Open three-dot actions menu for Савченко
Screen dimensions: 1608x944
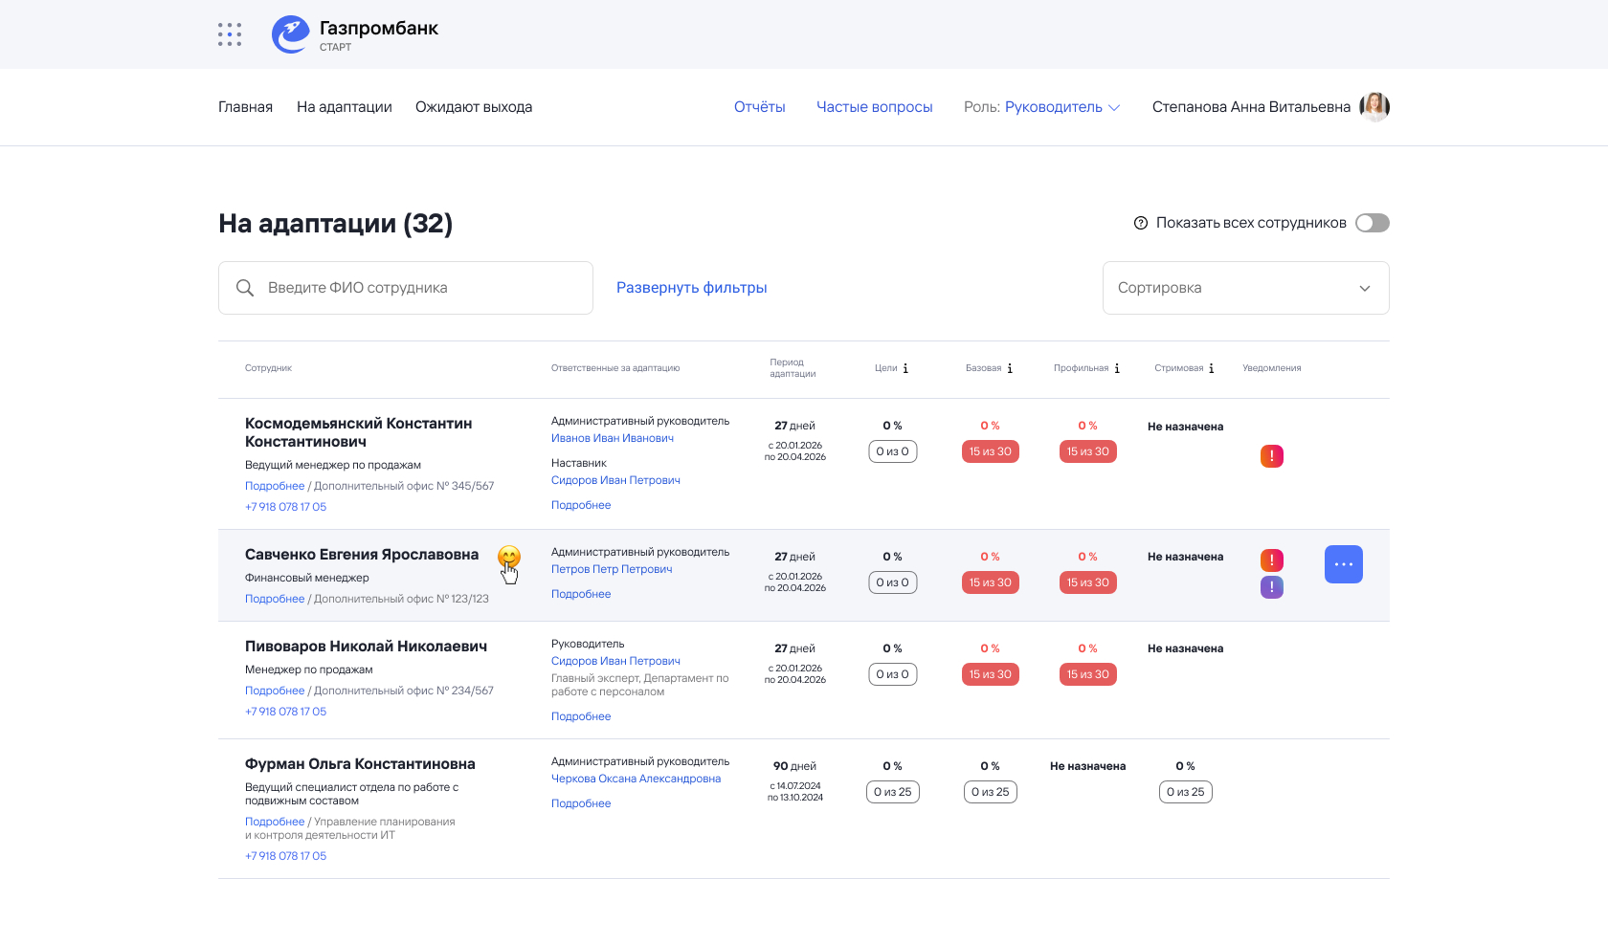pyautogui.click(x=1343, y=564)
